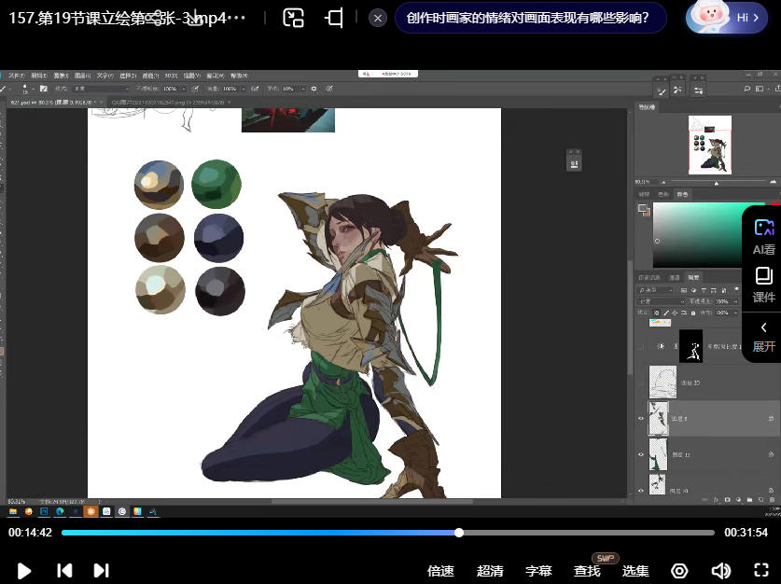781x584 pixels.
Task: Open the 课件 courseware panel
Action: pyautogui.click(x=763, y=285)
